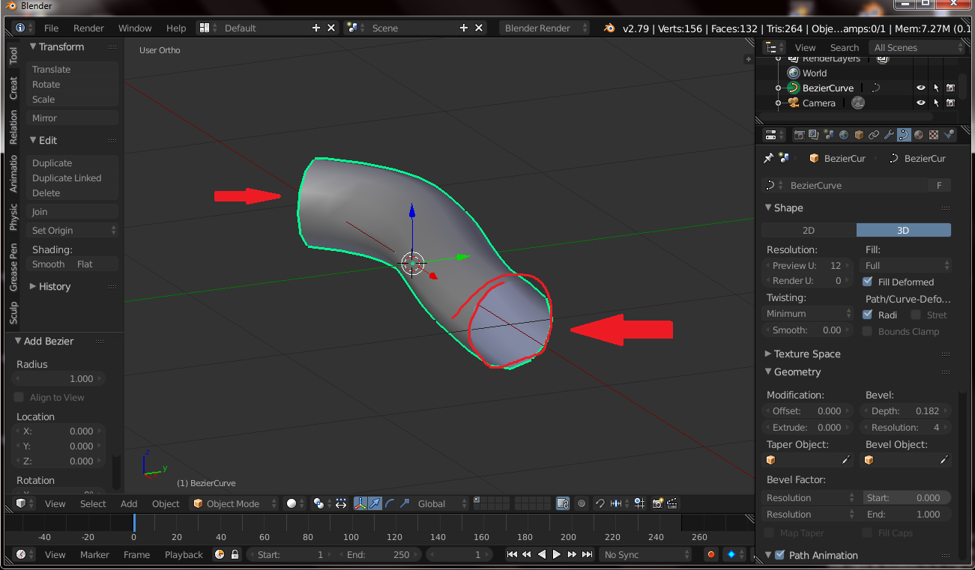The width and height of the screenshot is (975, 570).
Task: Click the OpenGL render image camera icon
Action: 657,503
